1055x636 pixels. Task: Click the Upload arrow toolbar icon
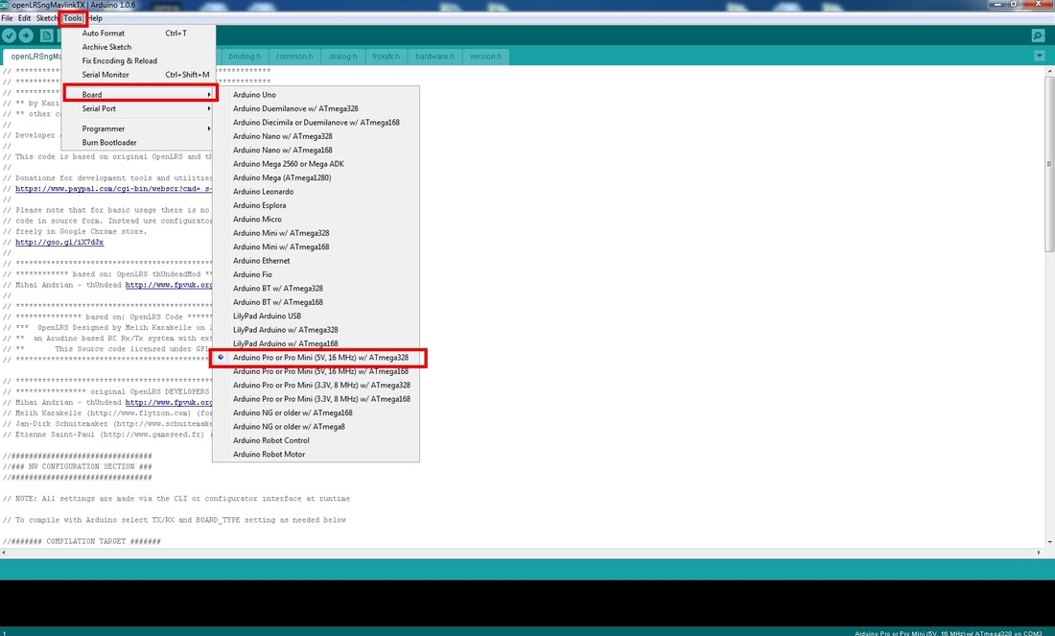point(27,35)
